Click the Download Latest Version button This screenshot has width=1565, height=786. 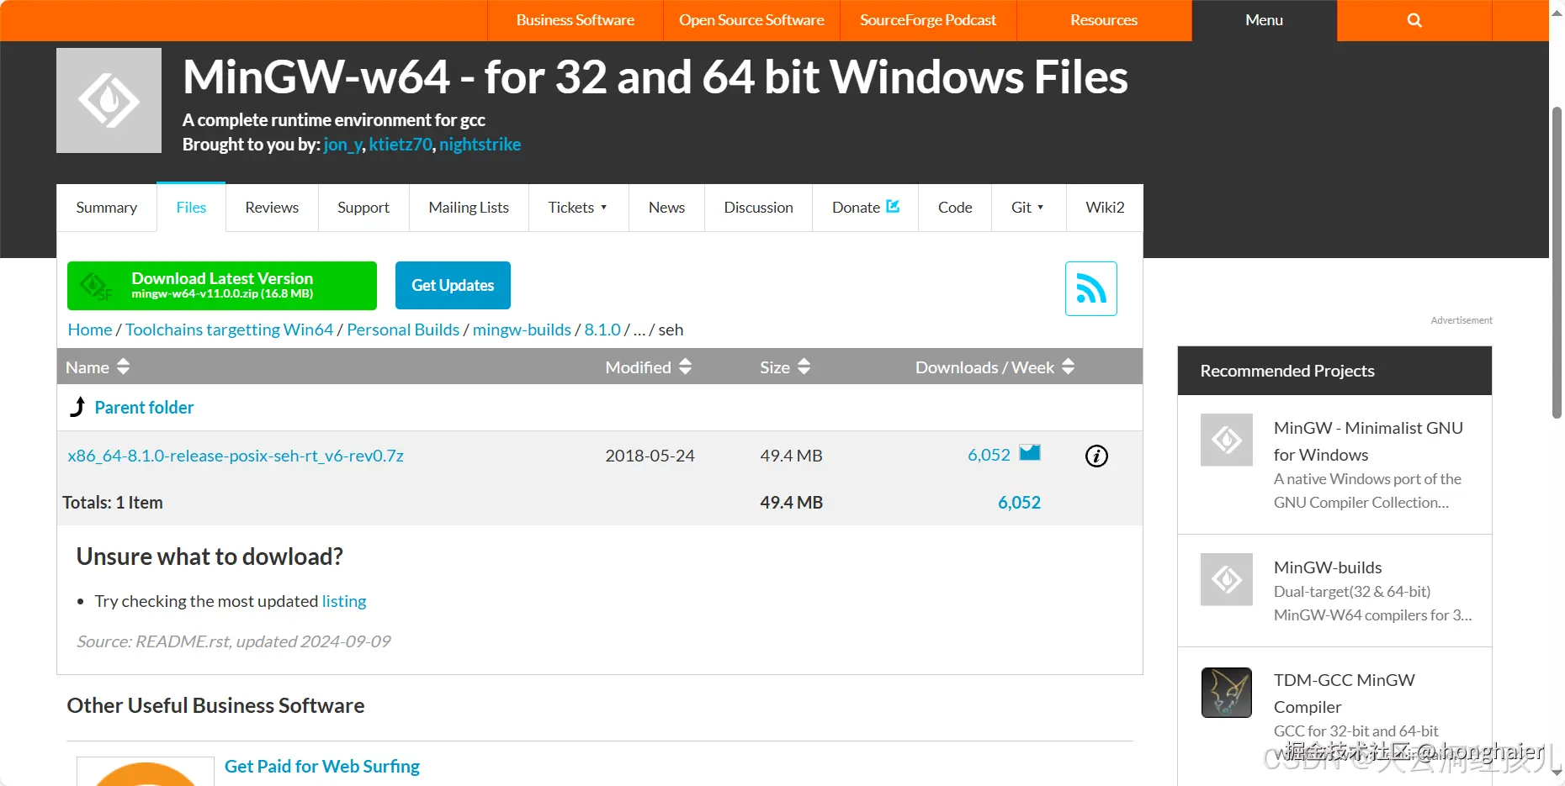click(x=222, y=285)
